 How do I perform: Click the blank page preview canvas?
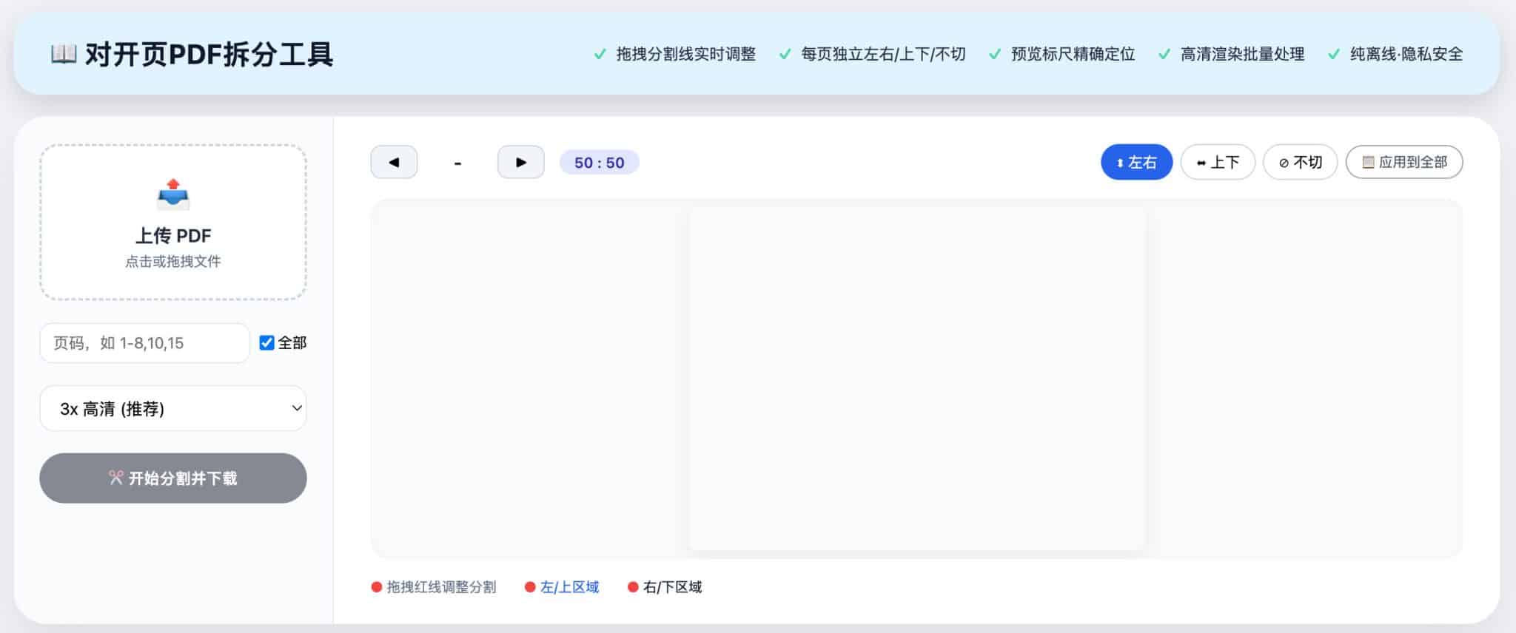click(917, 379)
